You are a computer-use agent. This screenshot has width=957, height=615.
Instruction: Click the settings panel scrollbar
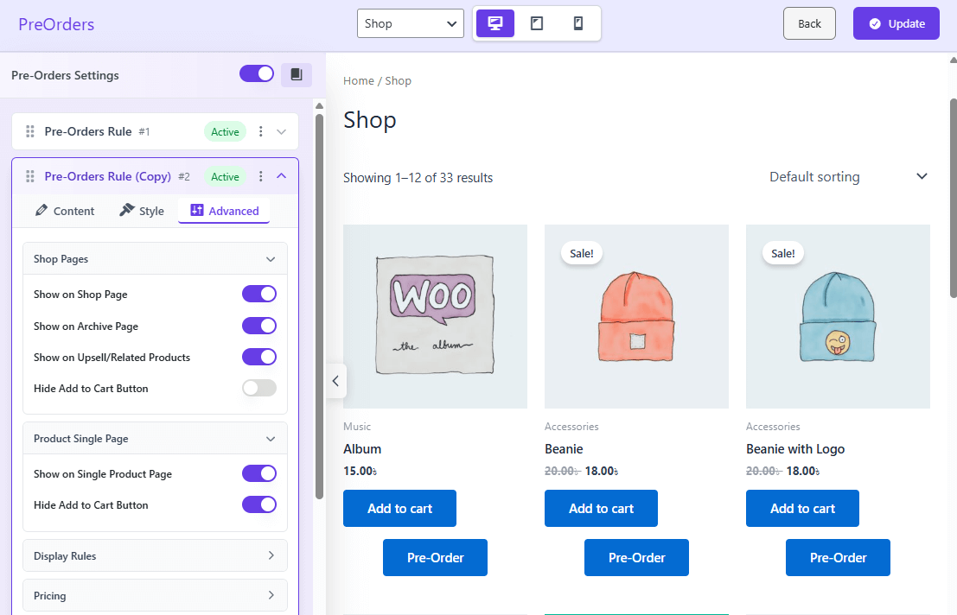[319, 307]
